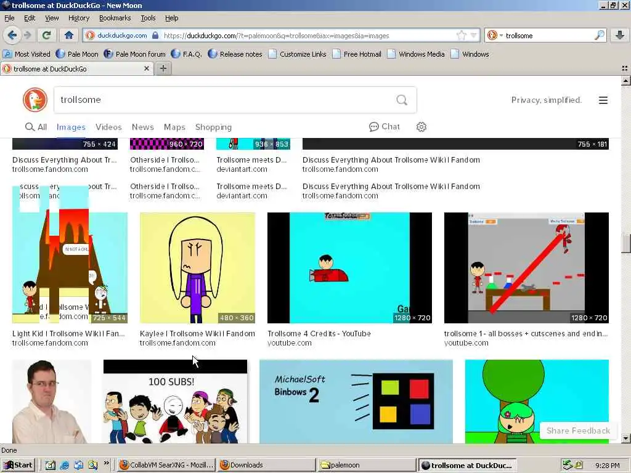Click the List all tabs button
Image resolution: width=631 pixels, height=473 pixels.
point(625,69)
